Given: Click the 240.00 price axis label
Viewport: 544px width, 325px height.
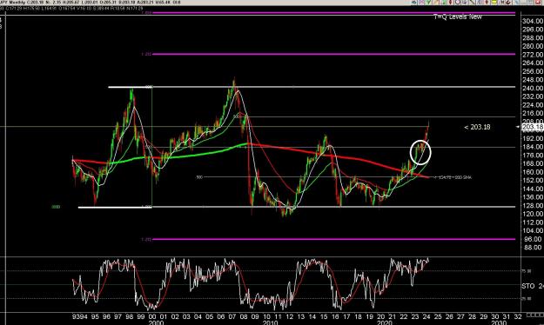Looking at the screenshot, I should click(532, 88).
